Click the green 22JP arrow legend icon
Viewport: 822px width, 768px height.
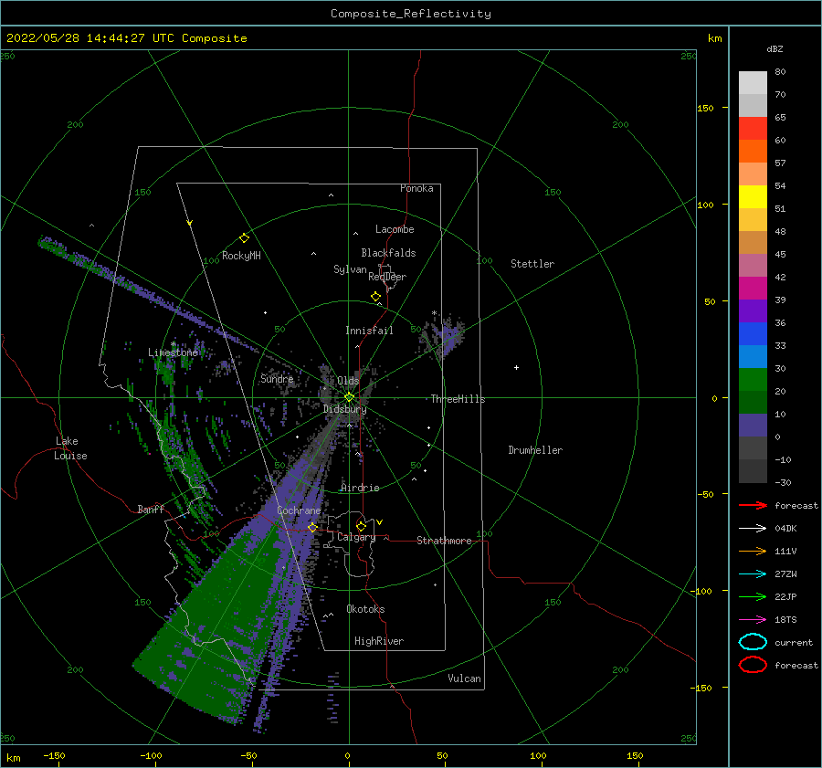(x=753, y=596)
